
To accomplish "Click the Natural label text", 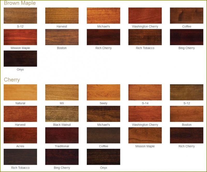I will pyautogui.click(x=20, y=103).
